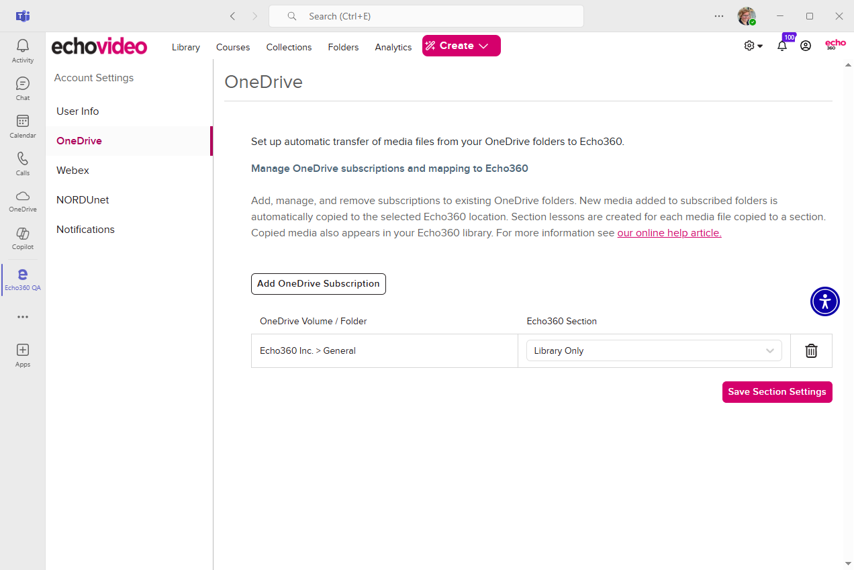
Task: Select Notifications in Account Settings
Action: (130, 230)
